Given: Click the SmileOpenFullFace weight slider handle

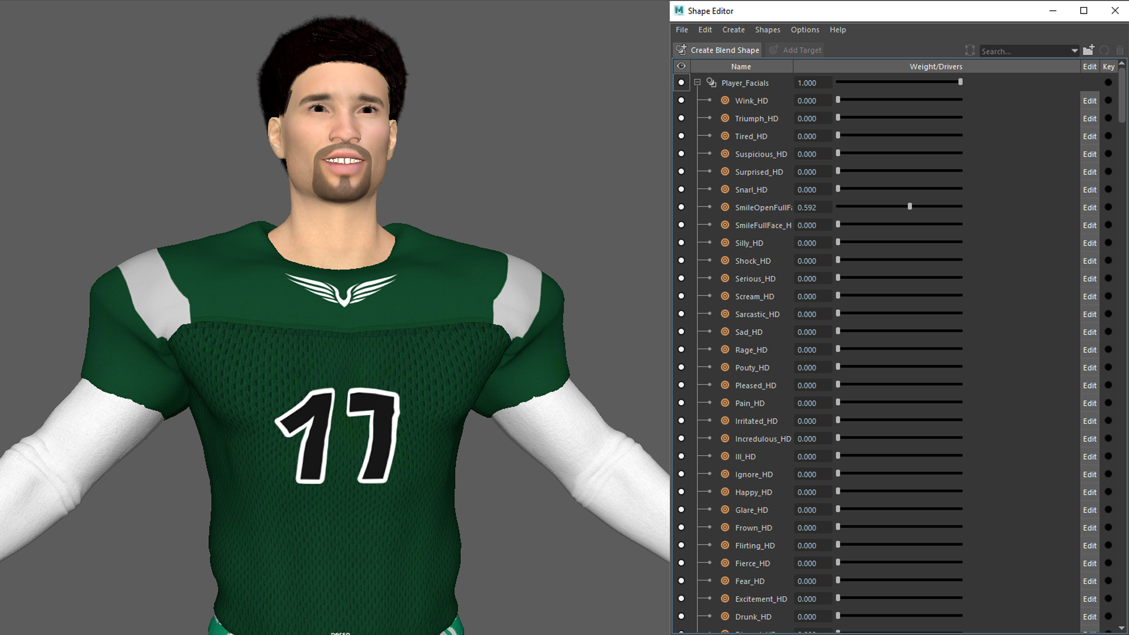Looking at the screenshot, I should pos(910,207).
